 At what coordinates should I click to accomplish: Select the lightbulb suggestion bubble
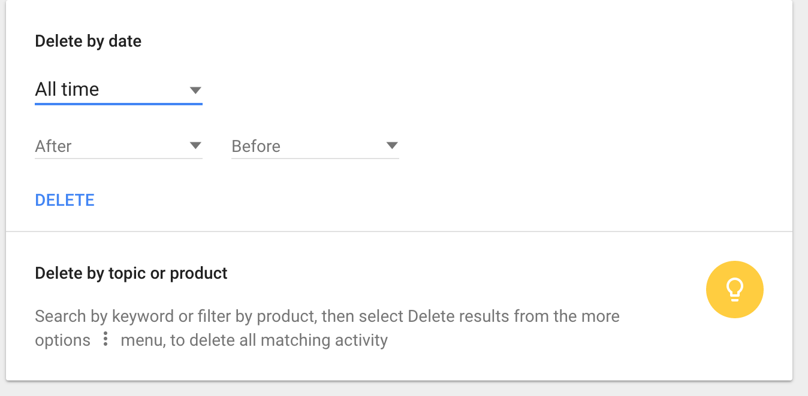coord(734,289)
